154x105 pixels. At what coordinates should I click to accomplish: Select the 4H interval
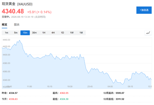[x=53, y=33]
